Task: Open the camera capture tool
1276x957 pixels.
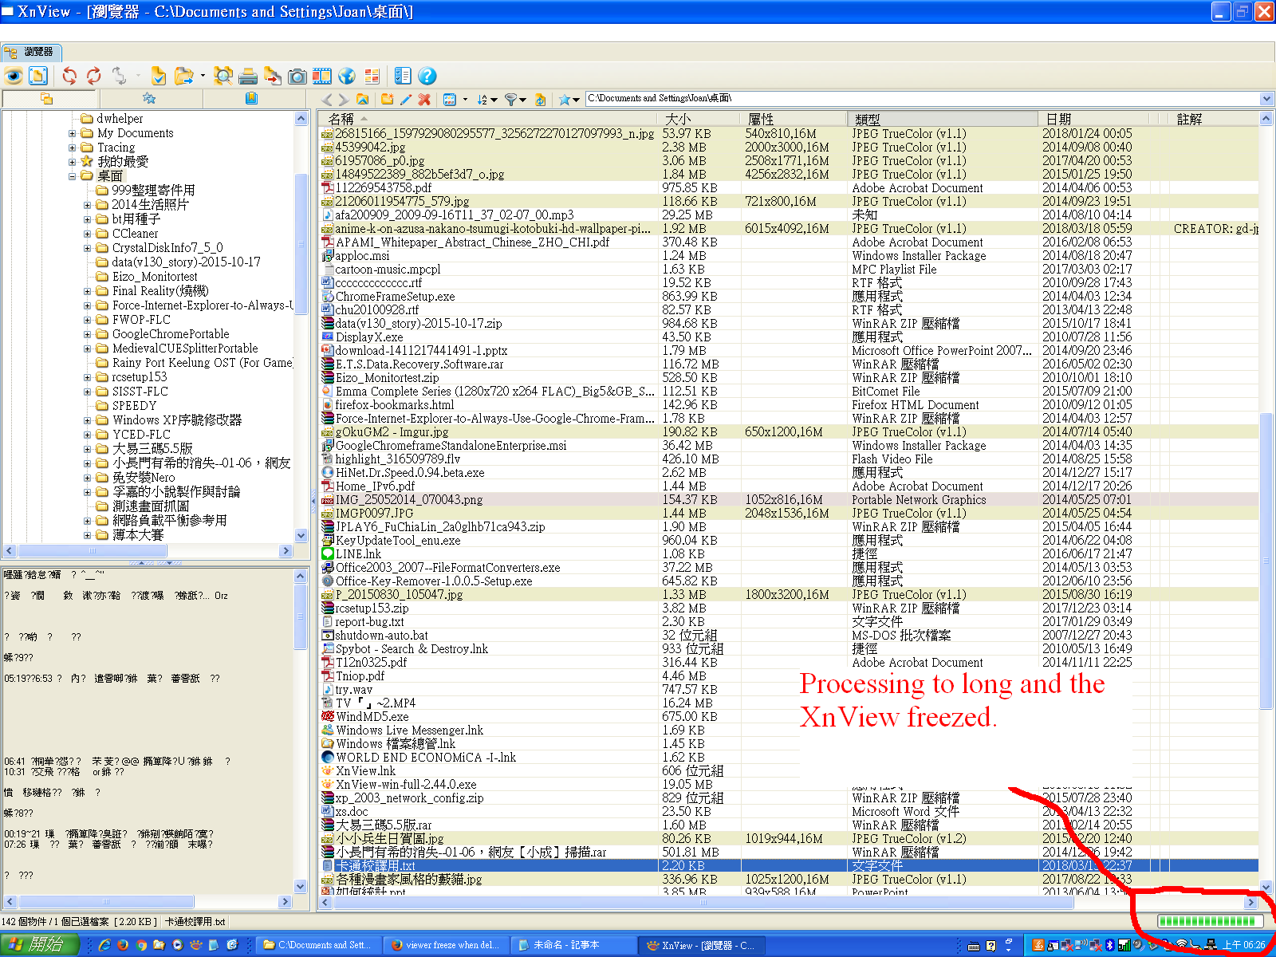Action: [297, 76]
